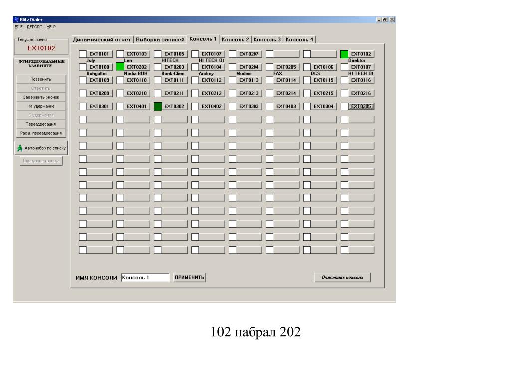Image resolution: width=511 pixels, height=383 pixels.
Task: Click the EXT0401 extension button
Action: 137,106
